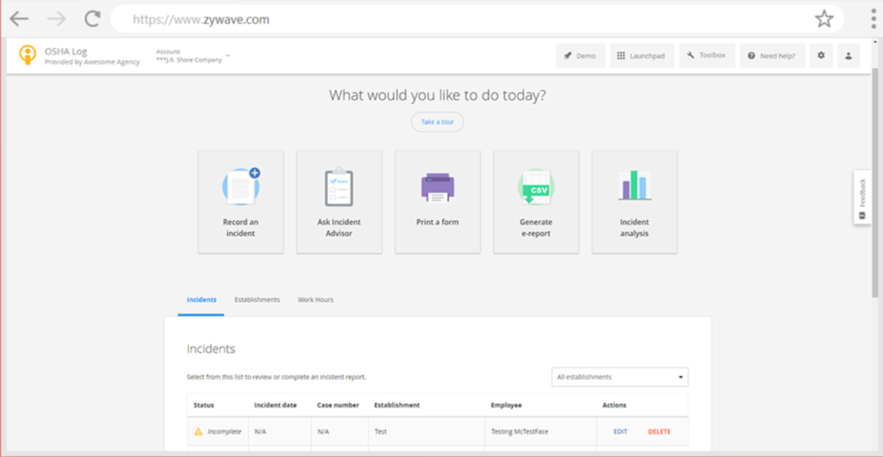Open Generate e-report CSV tool
This screenshot has height=457, width=883.
(x=536, y=186)
